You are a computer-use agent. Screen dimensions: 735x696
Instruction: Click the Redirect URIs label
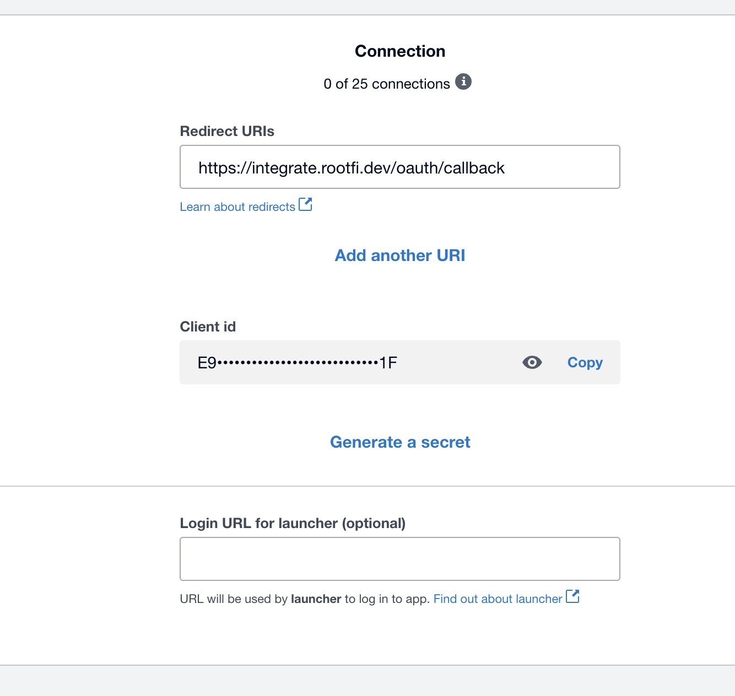pos(227,132)
